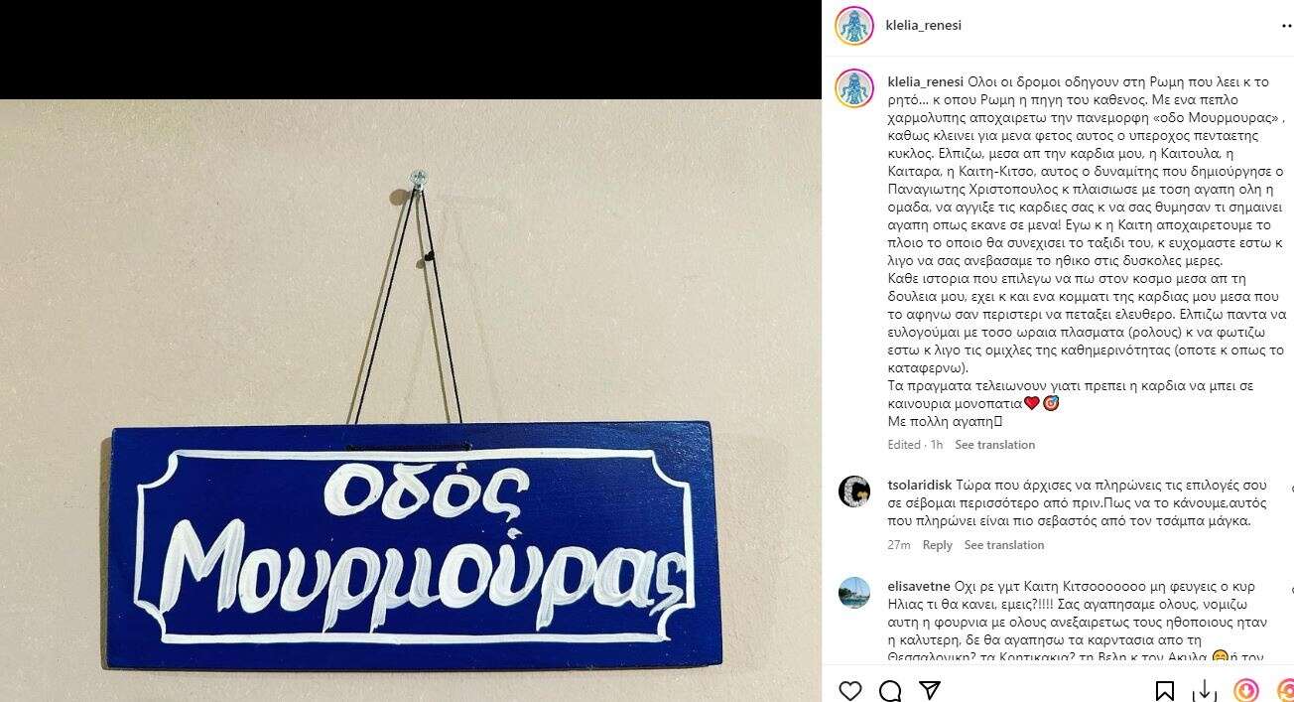Reply to tsolaridisk's comment
1294x702 pixels.
[937, 545]
